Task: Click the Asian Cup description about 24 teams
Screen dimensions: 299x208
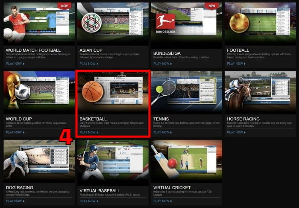Action: click(109, 56)
